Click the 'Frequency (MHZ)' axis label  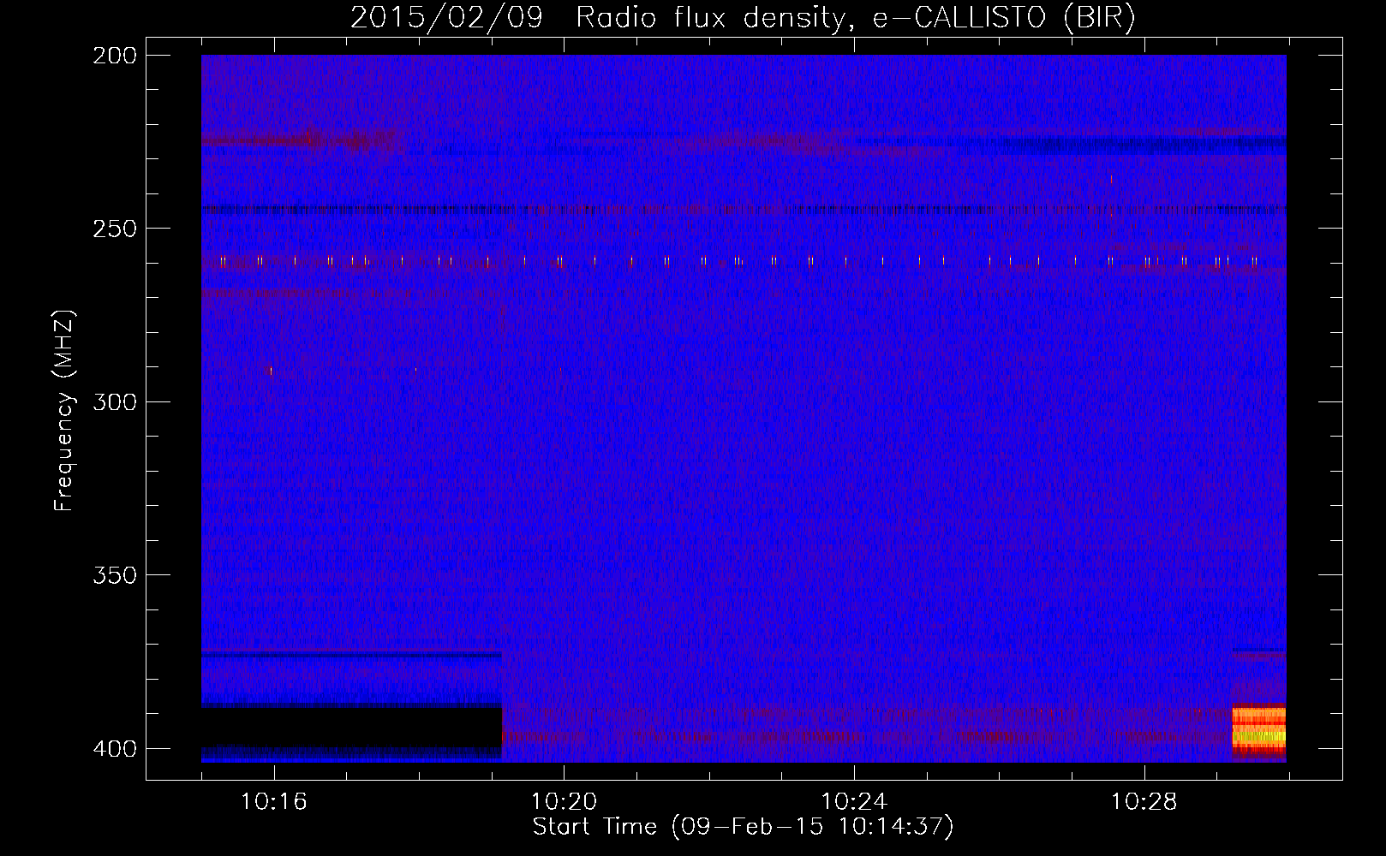pyautogui.click(x=64, y=410)
